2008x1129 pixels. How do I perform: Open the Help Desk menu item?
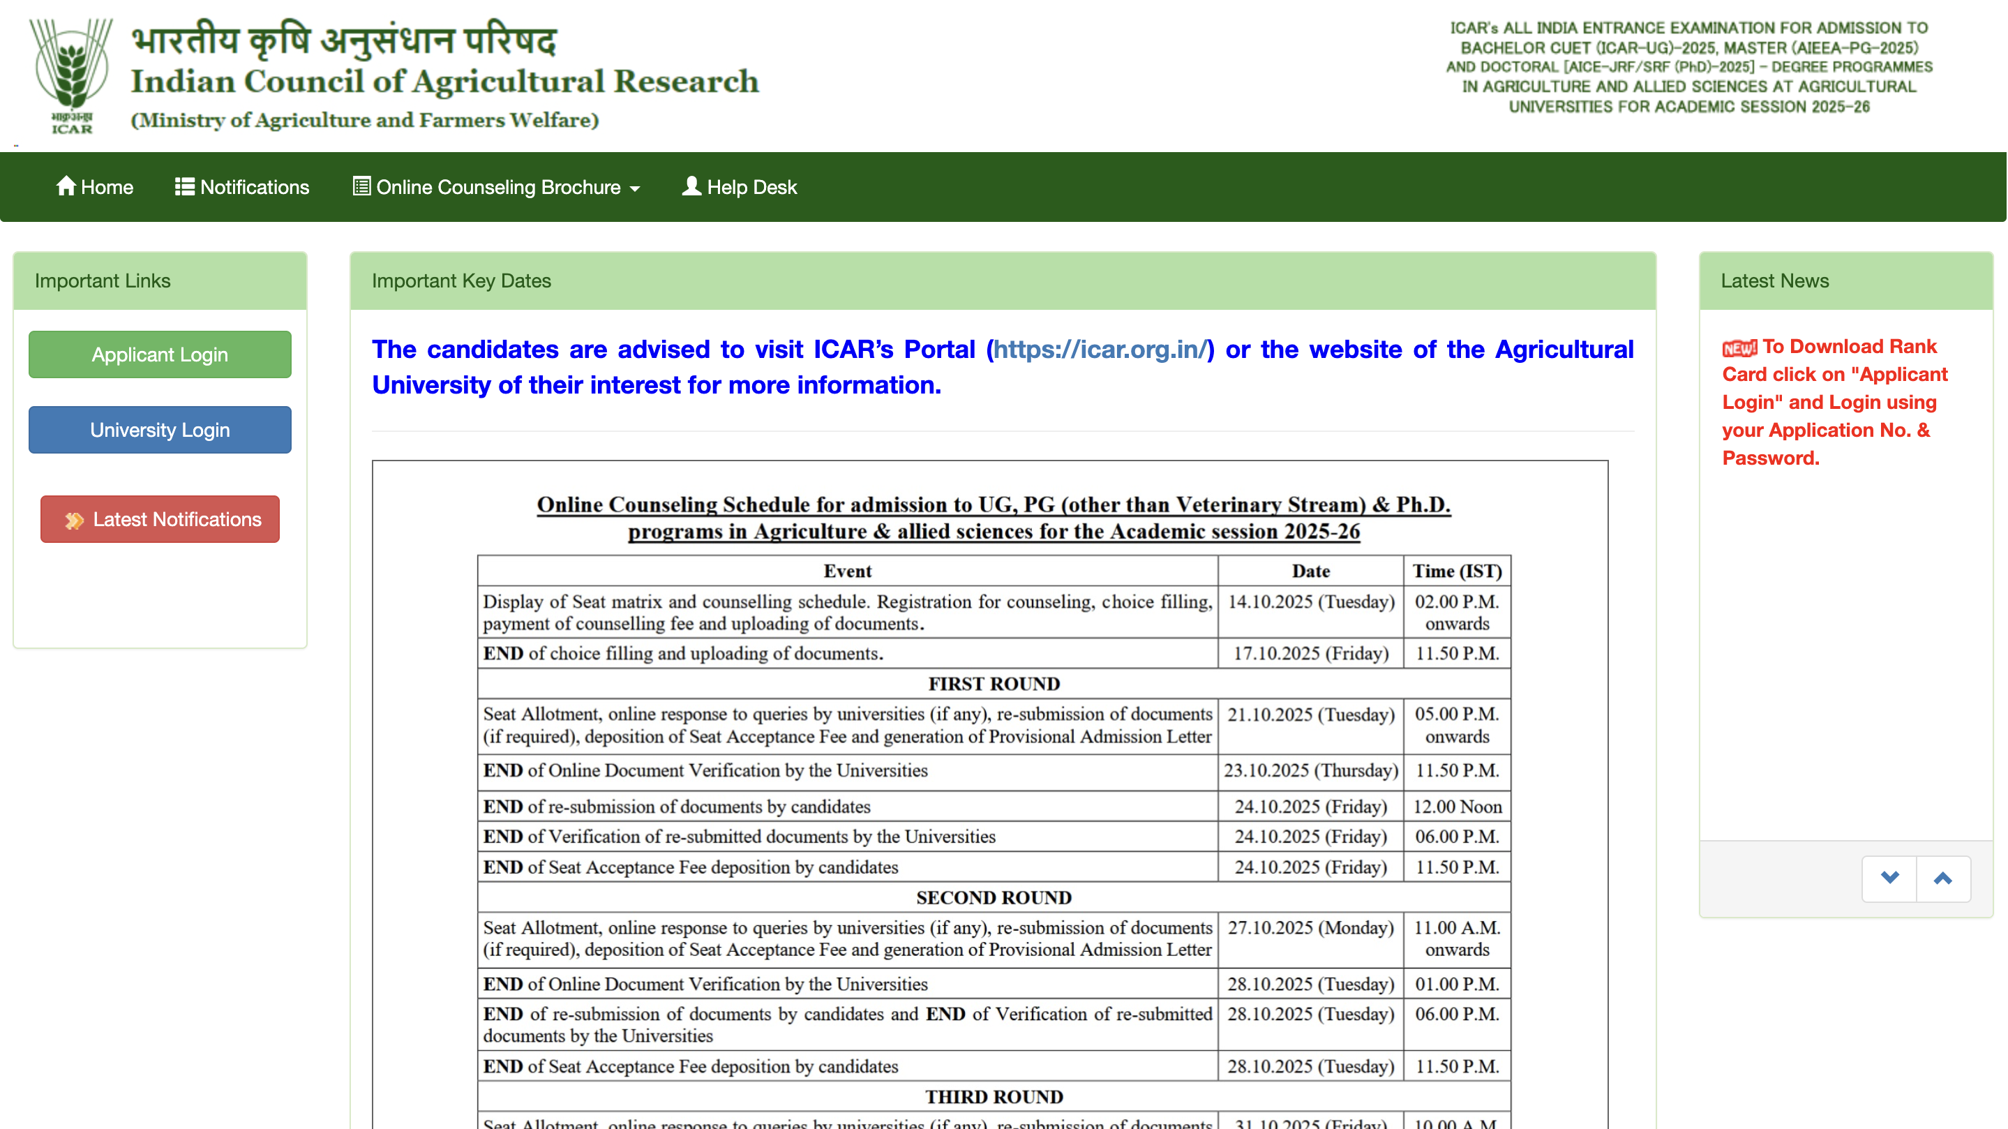tap(751, 187)
